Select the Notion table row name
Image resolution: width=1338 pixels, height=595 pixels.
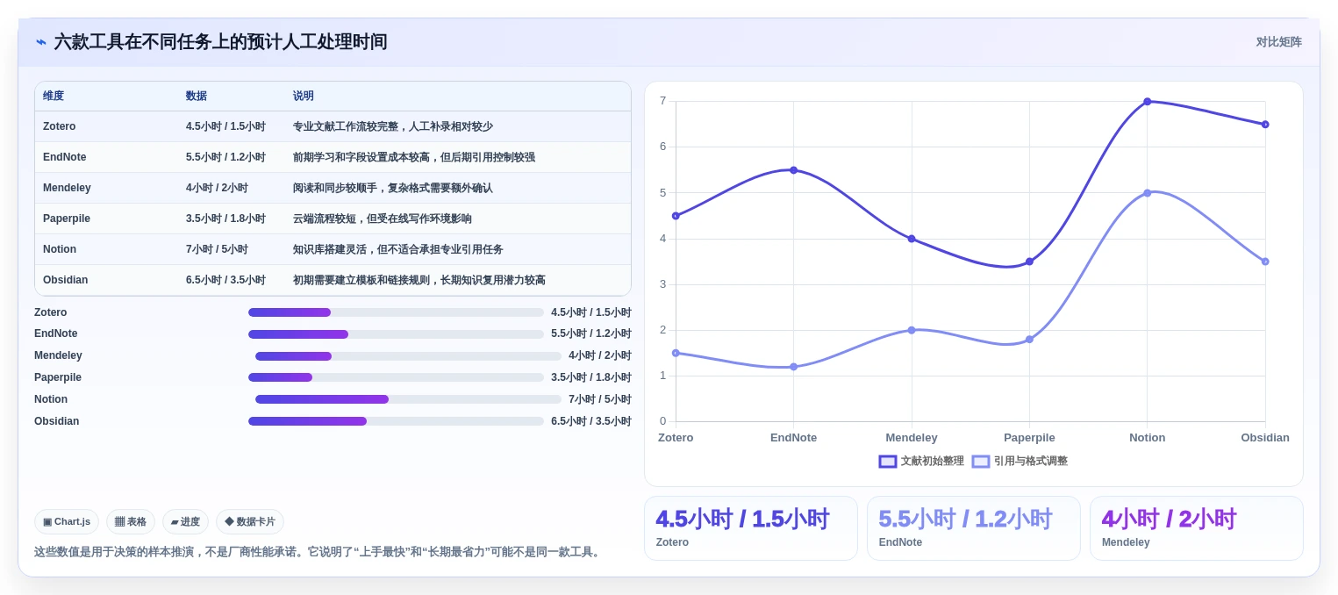(60, 249)
